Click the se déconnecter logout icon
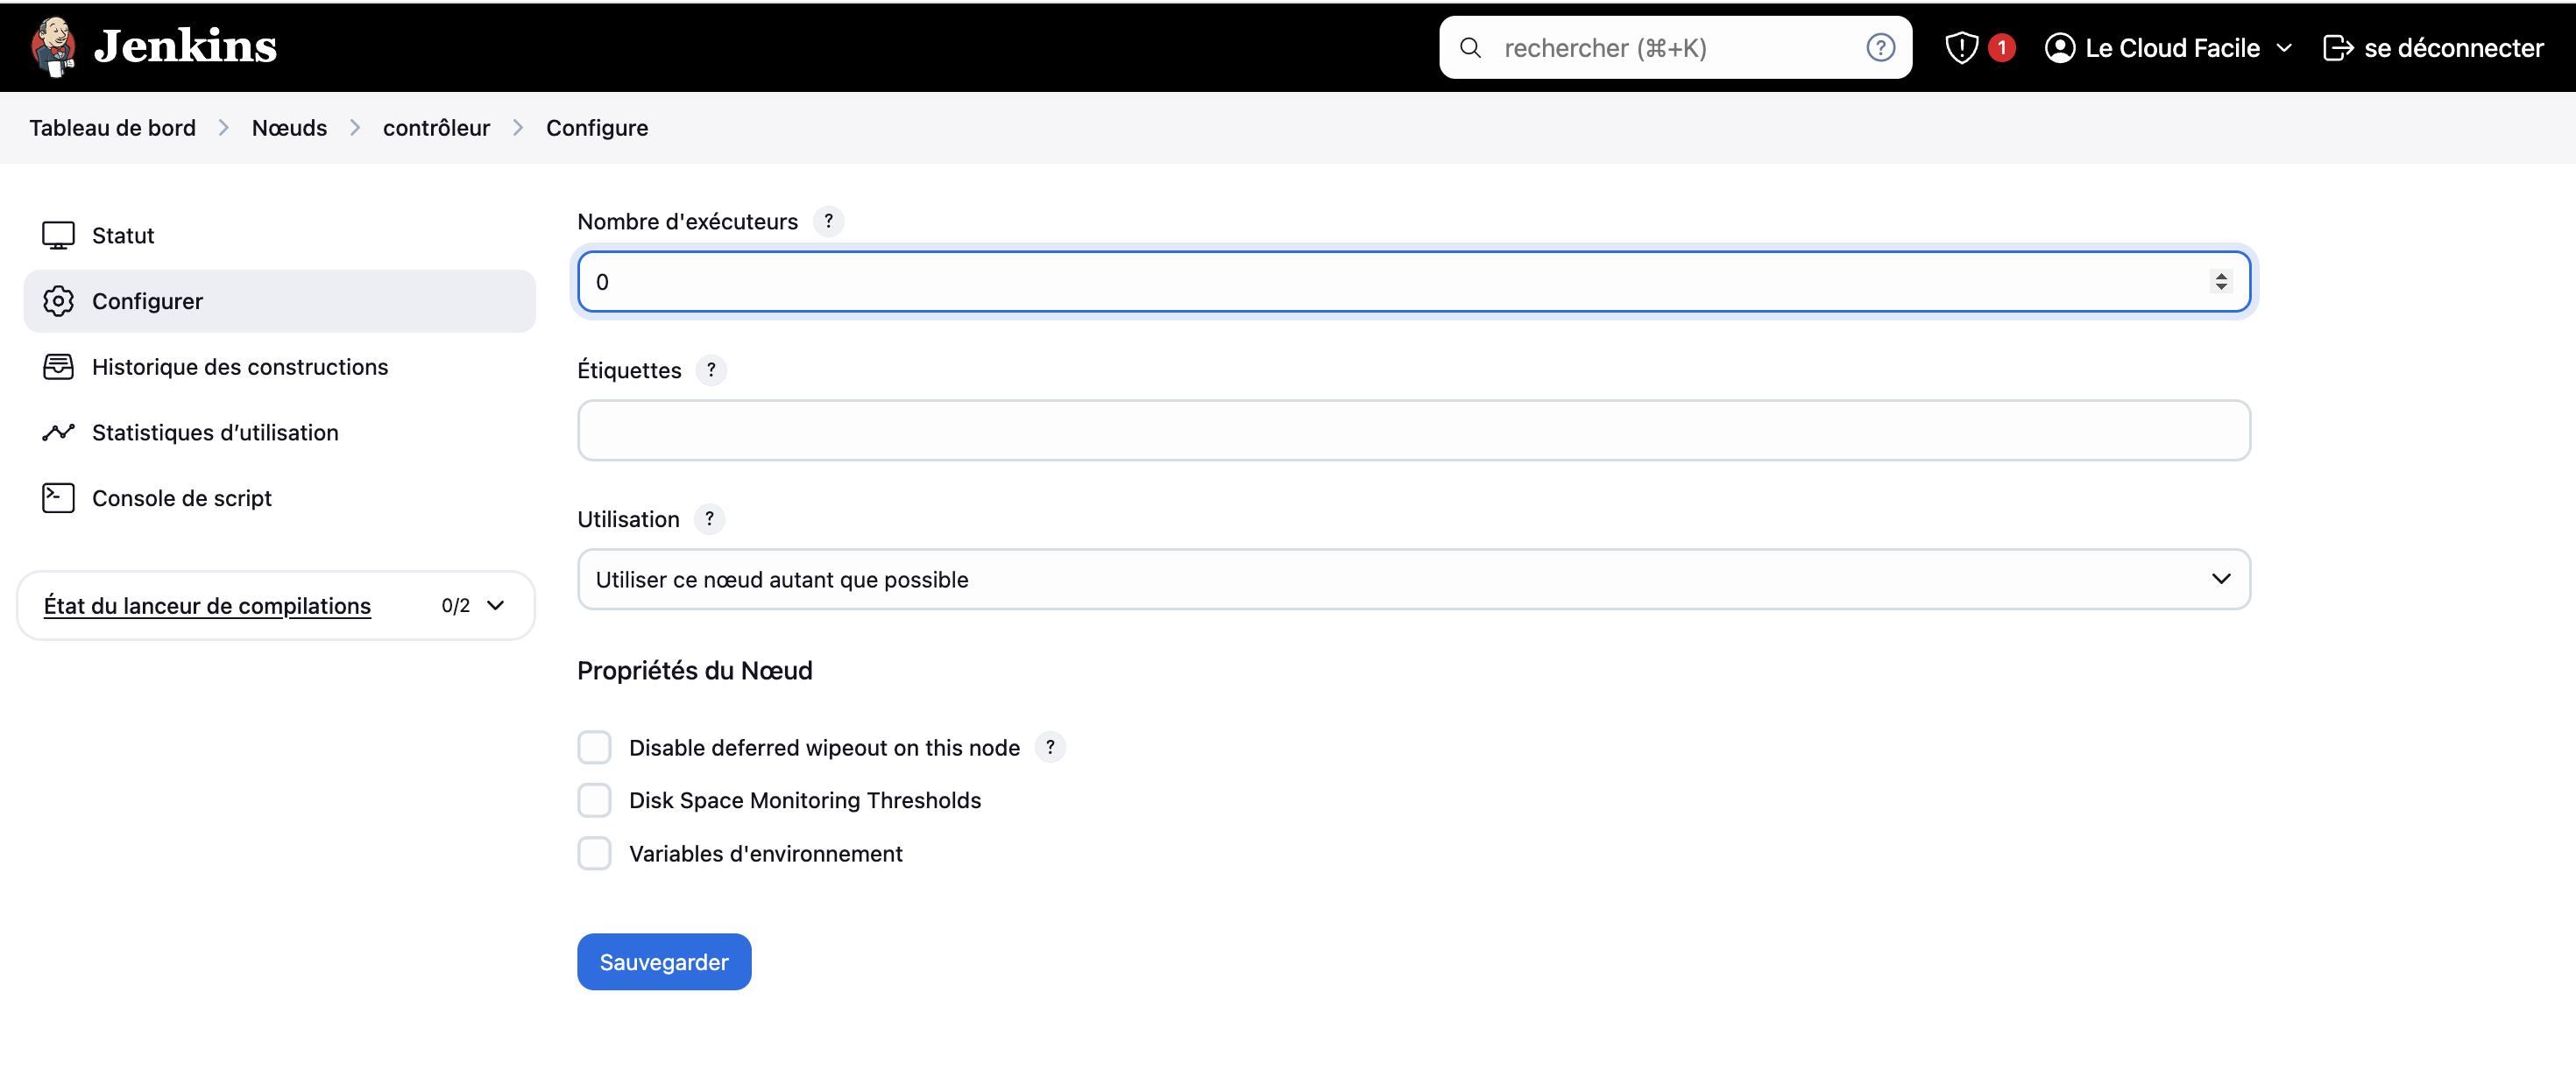 click(x=2337, y=47)
